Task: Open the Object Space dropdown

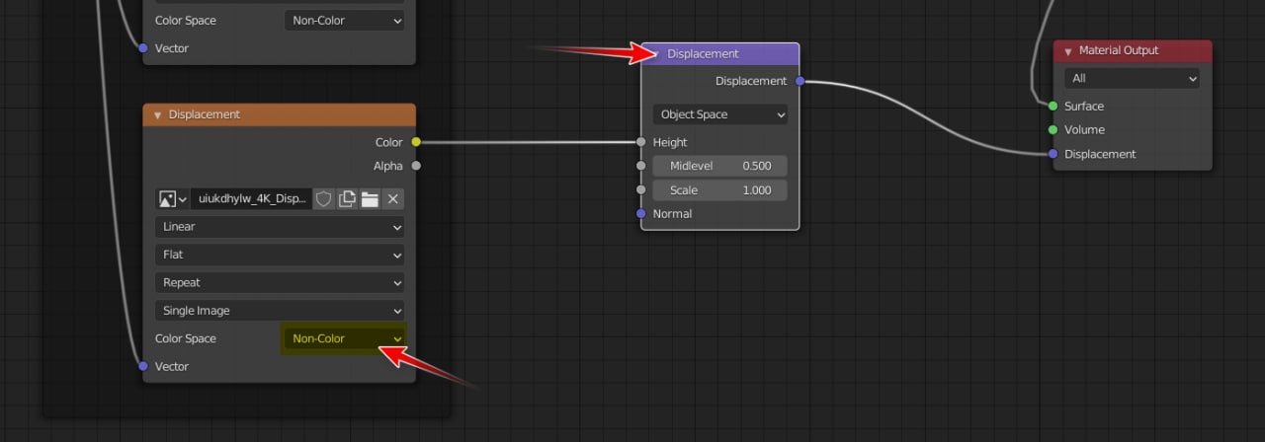Action: point(719,114)
